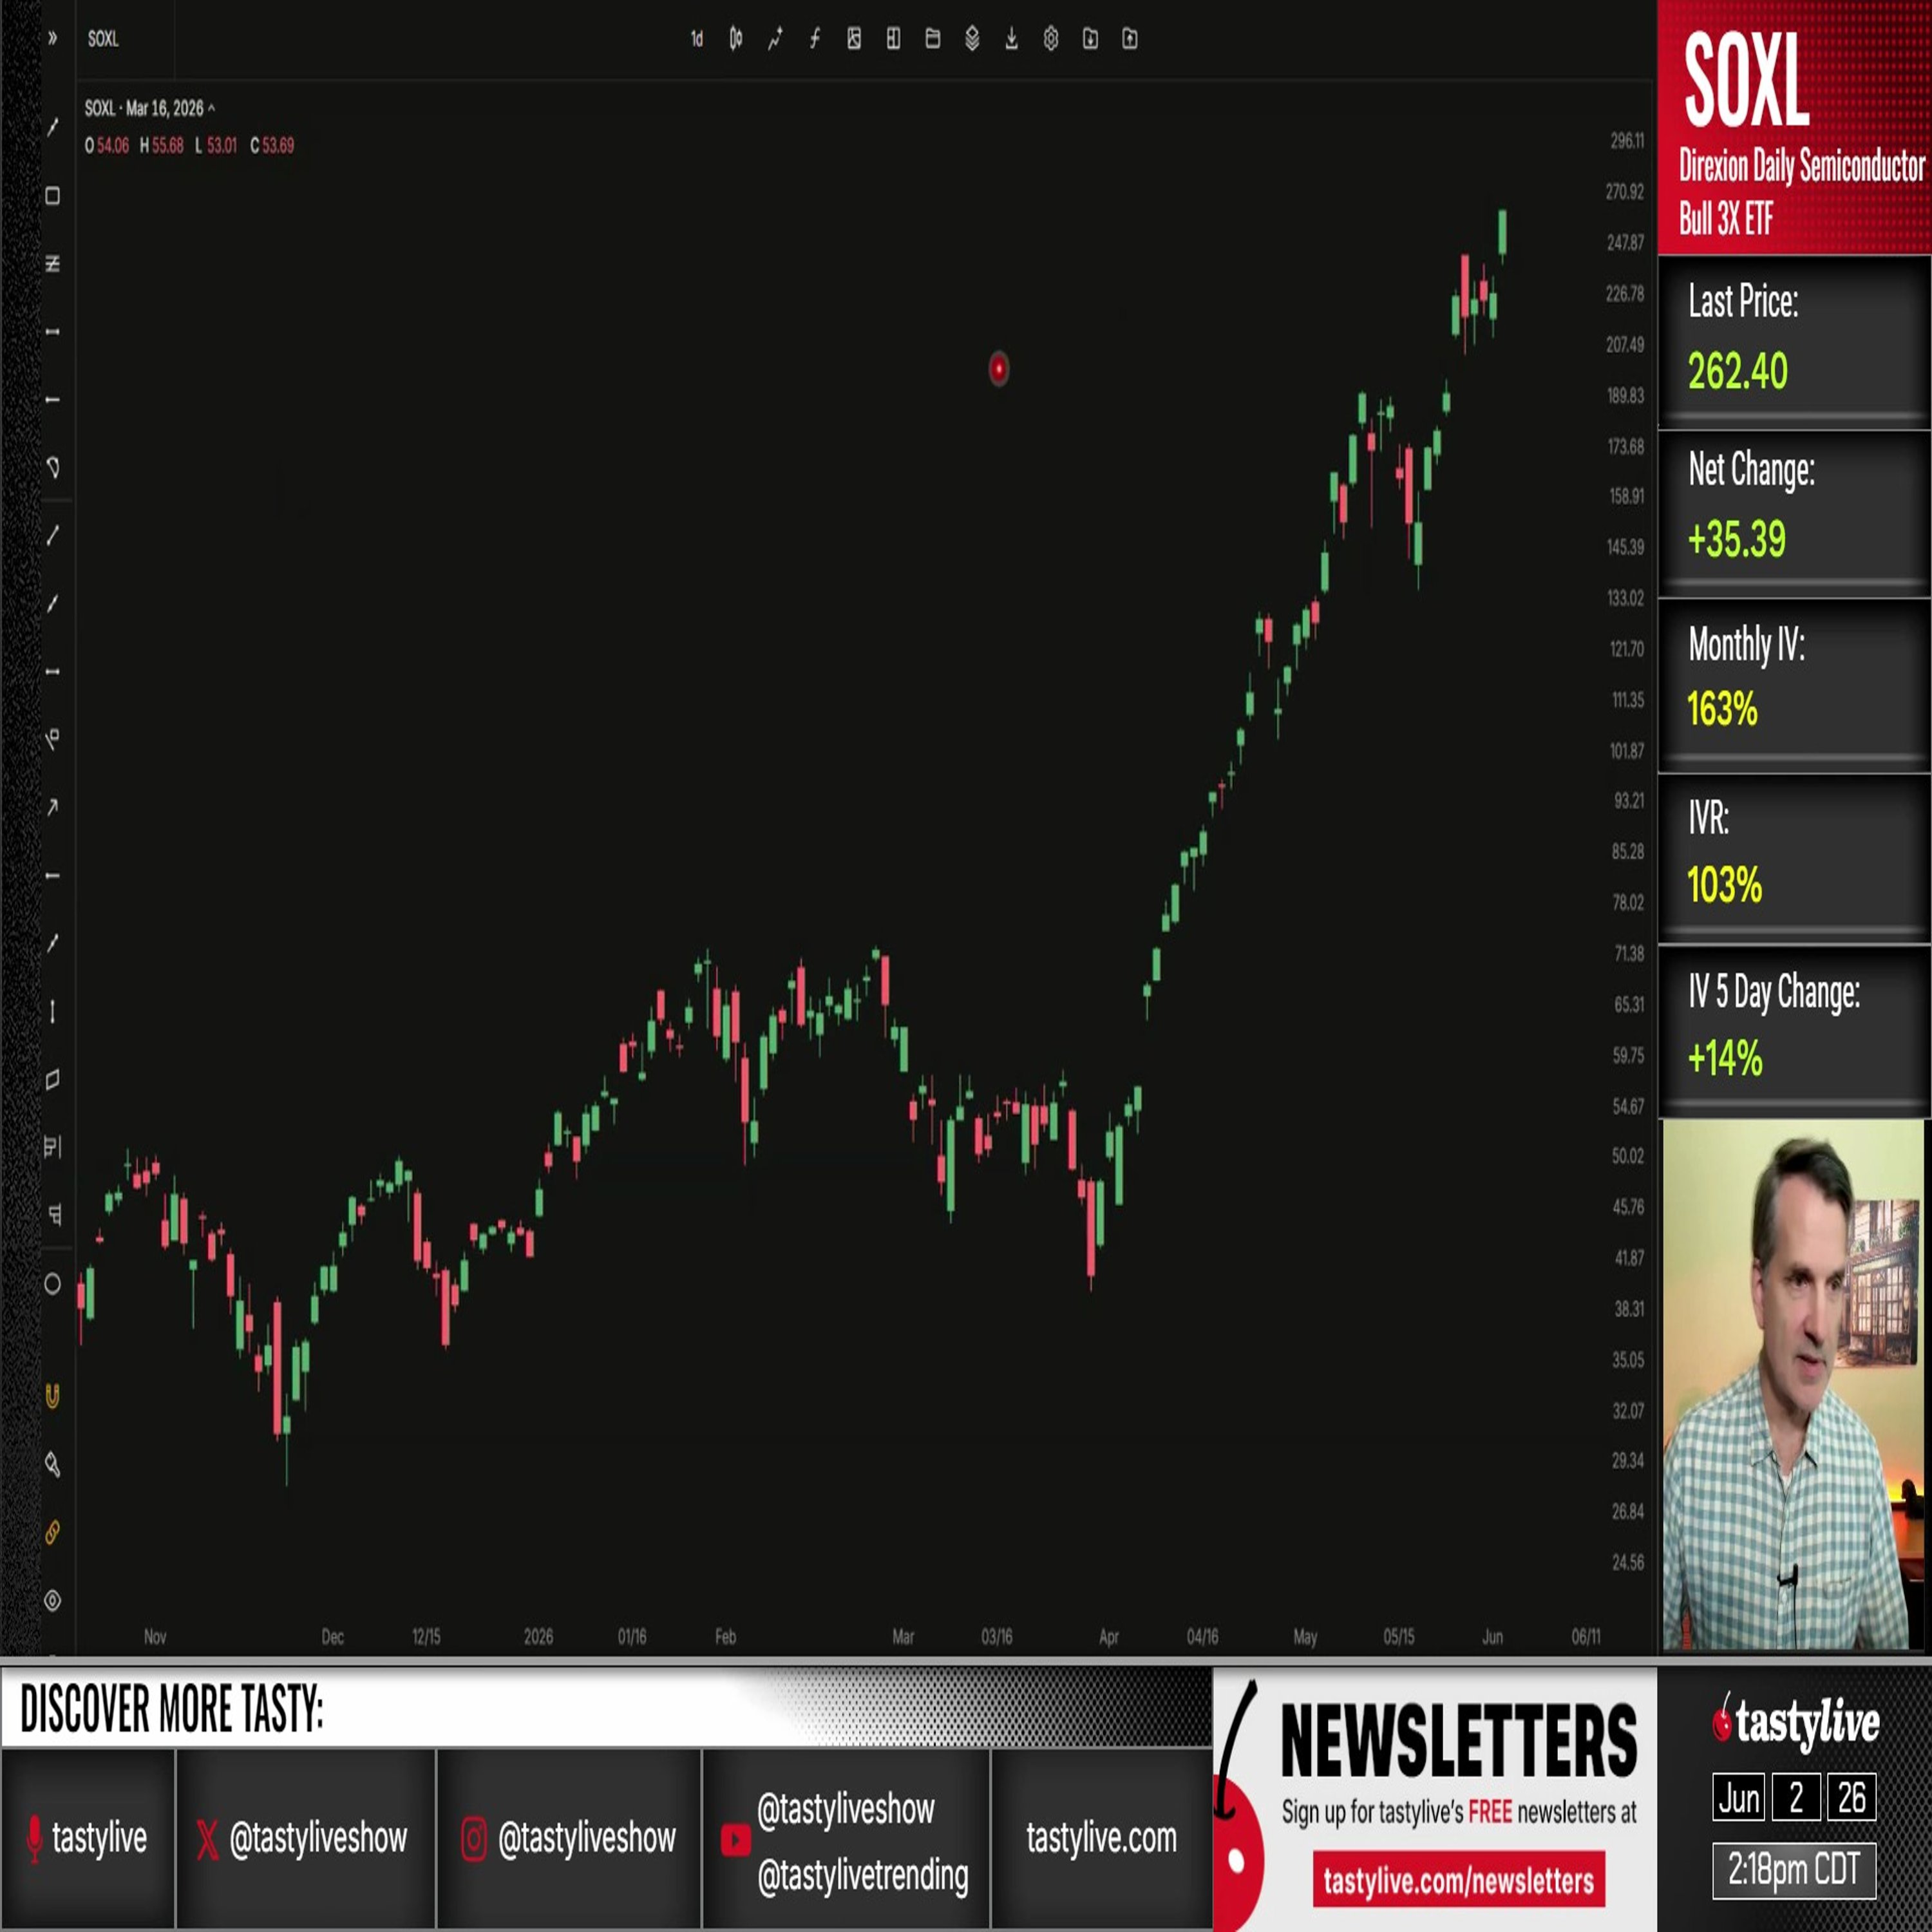The width and height of the screenshot is (1932, 1932).
Task: Click the Nov date axis label
Action: point(155,1637)
